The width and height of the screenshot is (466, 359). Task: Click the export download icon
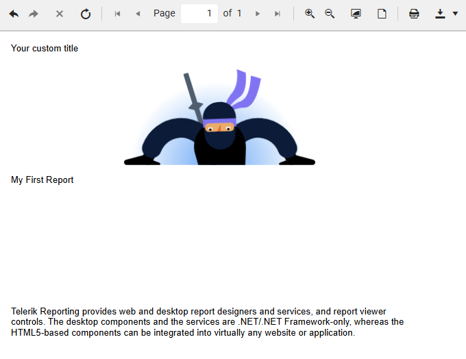tap(440, 14)
